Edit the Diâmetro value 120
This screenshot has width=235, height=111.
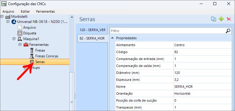coord(202,73)
